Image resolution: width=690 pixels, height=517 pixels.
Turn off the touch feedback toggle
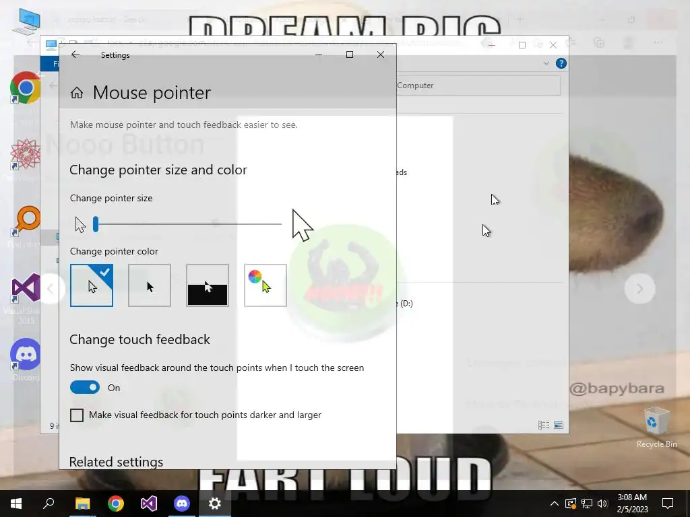(85, 387)
